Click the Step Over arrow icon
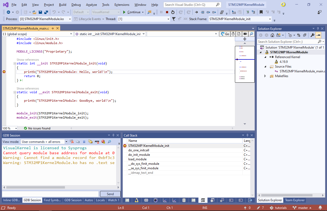The height and width of the screenshot is (211, 327). [x=208, y=12]
